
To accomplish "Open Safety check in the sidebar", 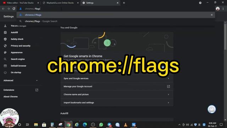I will pos(17,39).
